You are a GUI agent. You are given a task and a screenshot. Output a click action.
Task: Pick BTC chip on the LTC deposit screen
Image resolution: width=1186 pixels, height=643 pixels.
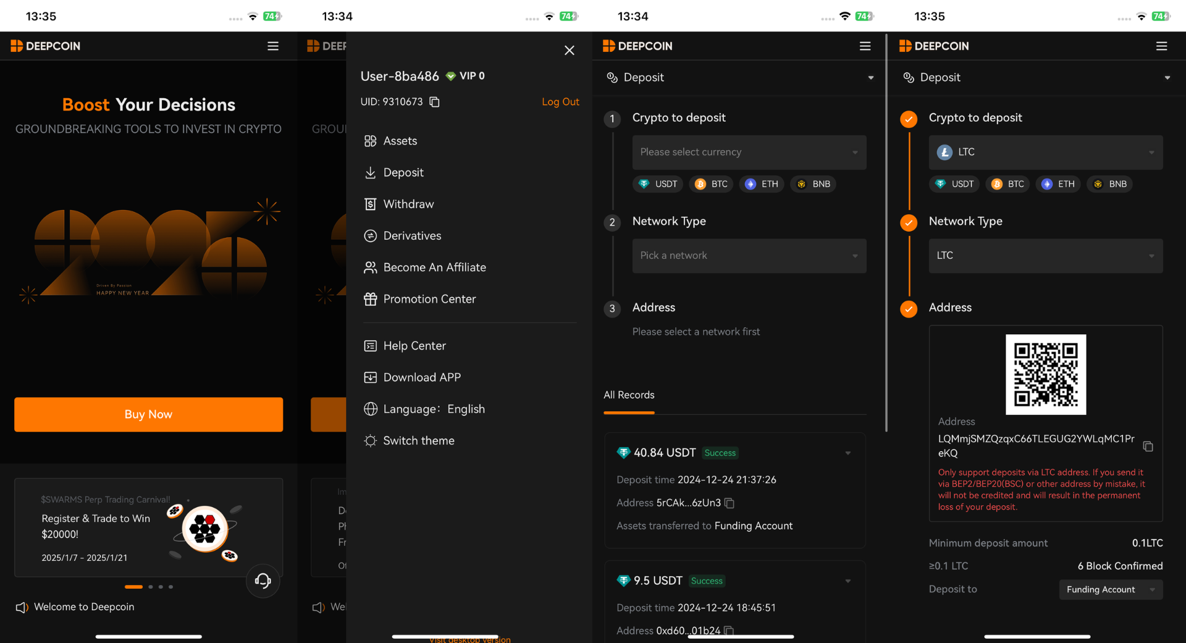pos(1008,184)
